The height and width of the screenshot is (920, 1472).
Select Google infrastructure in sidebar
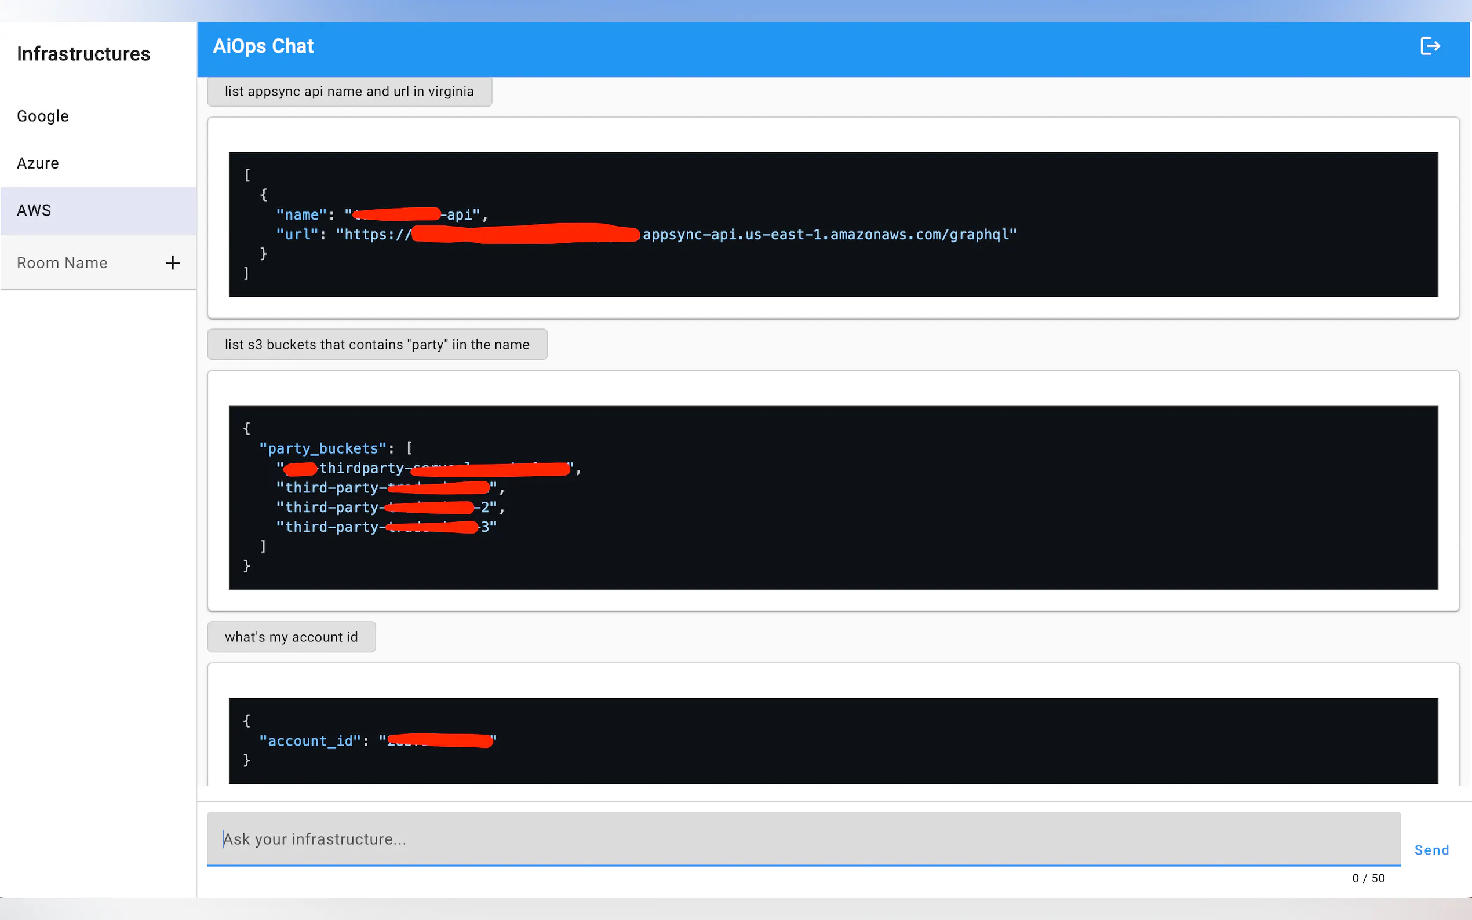coord(43,116)
